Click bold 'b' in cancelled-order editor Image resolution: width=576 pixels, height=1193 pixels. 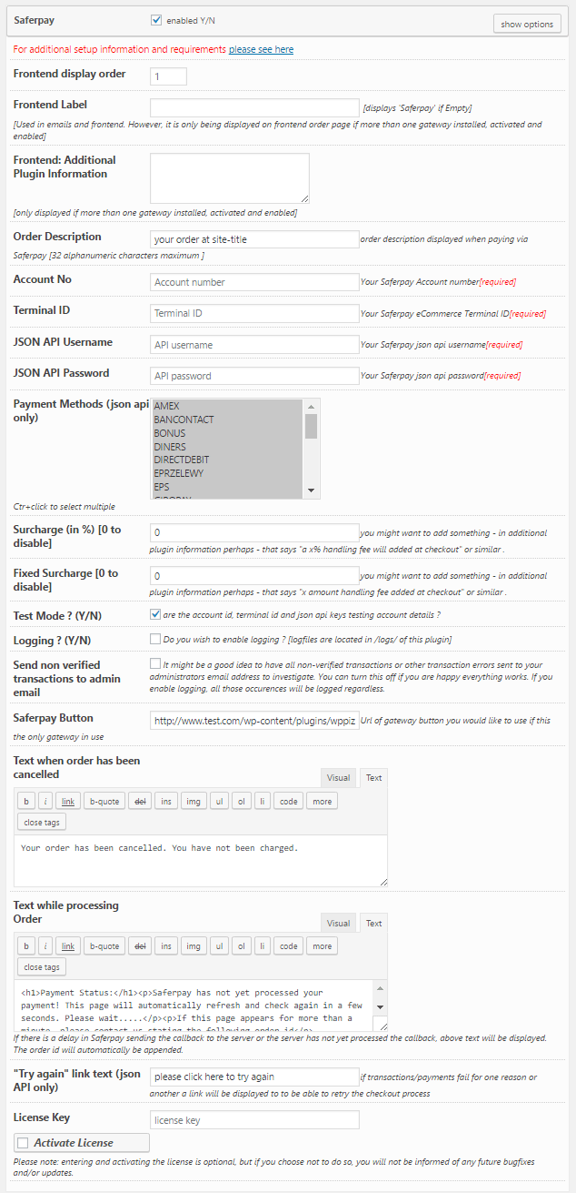click(x=27, y=801)
